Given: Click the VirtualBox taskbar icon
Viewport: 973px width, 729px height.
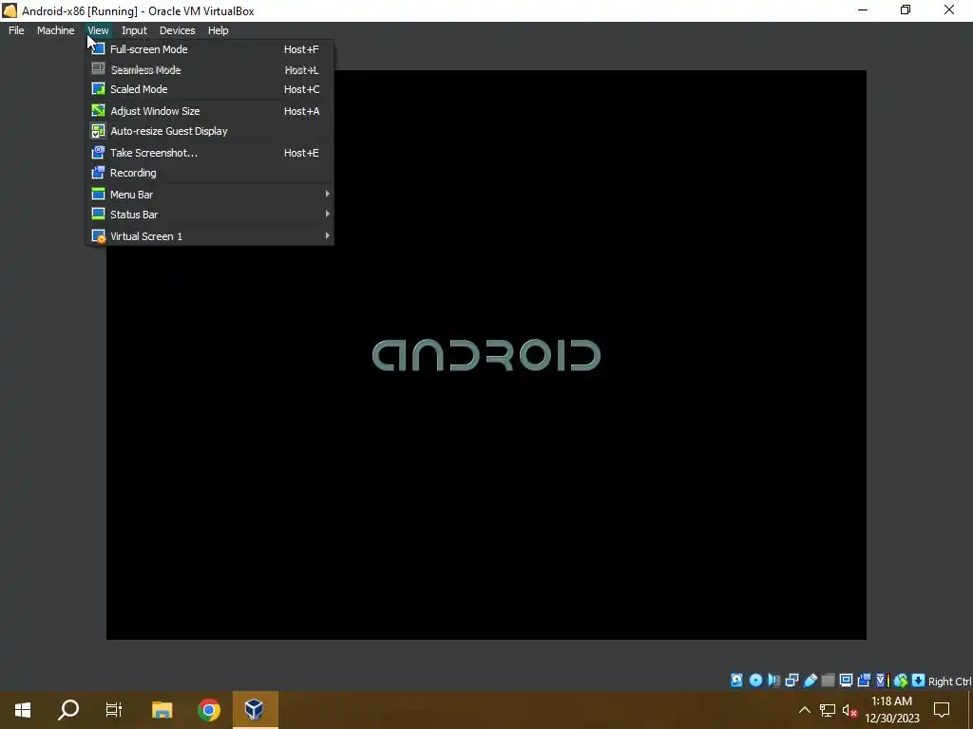Looking at the screenshot, I should (255, 710).
